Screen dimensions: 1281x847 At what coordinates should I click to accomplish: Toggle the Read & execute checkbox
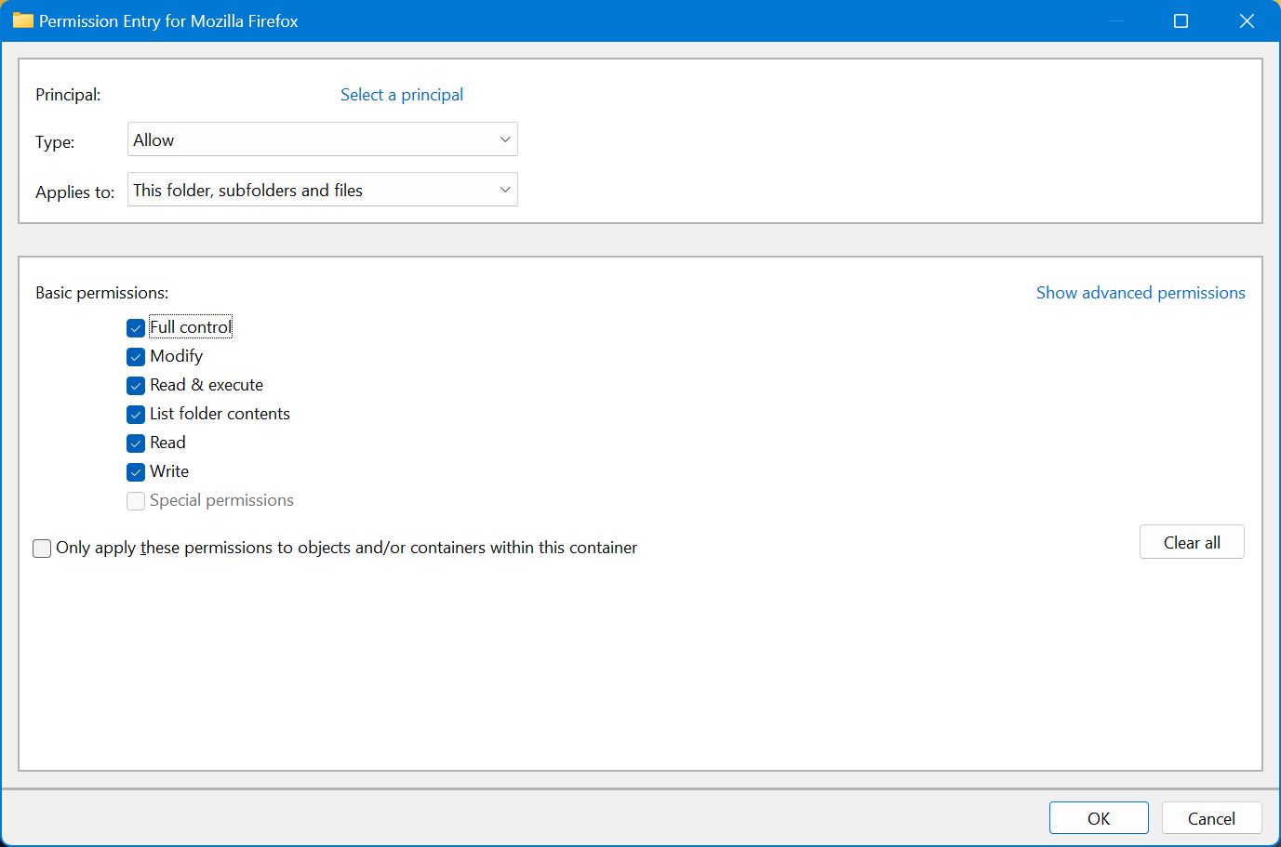136,386
